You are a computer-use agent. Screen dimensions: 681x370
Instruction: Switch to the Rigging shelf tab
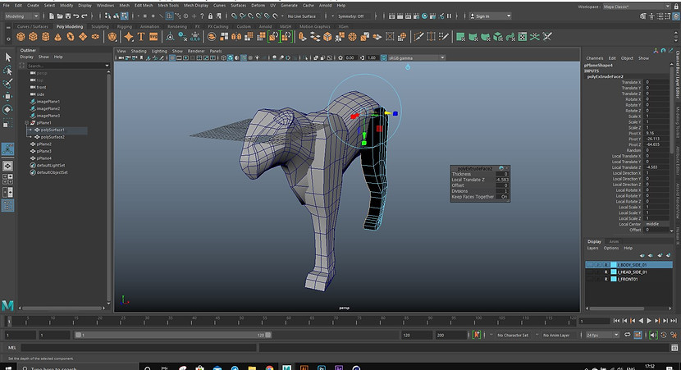click(x=124, y=26)
